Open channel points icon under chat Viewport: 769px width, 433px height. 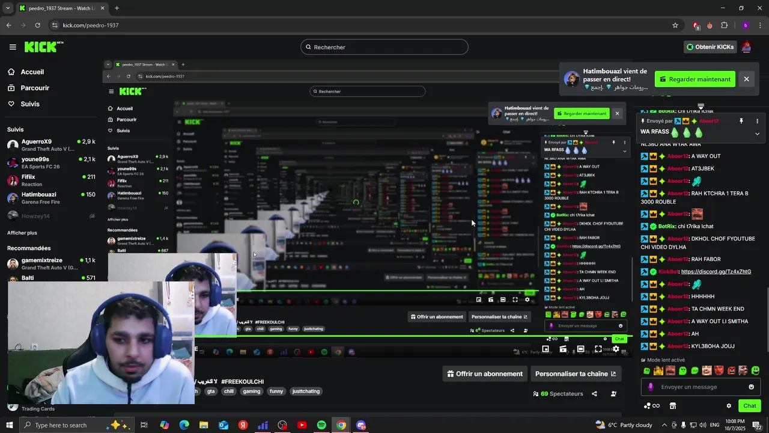click(651, 406)
